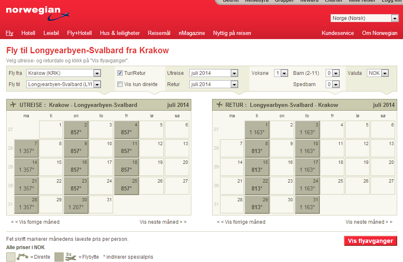Open the Fly+Hotell menu

point(79,33)
